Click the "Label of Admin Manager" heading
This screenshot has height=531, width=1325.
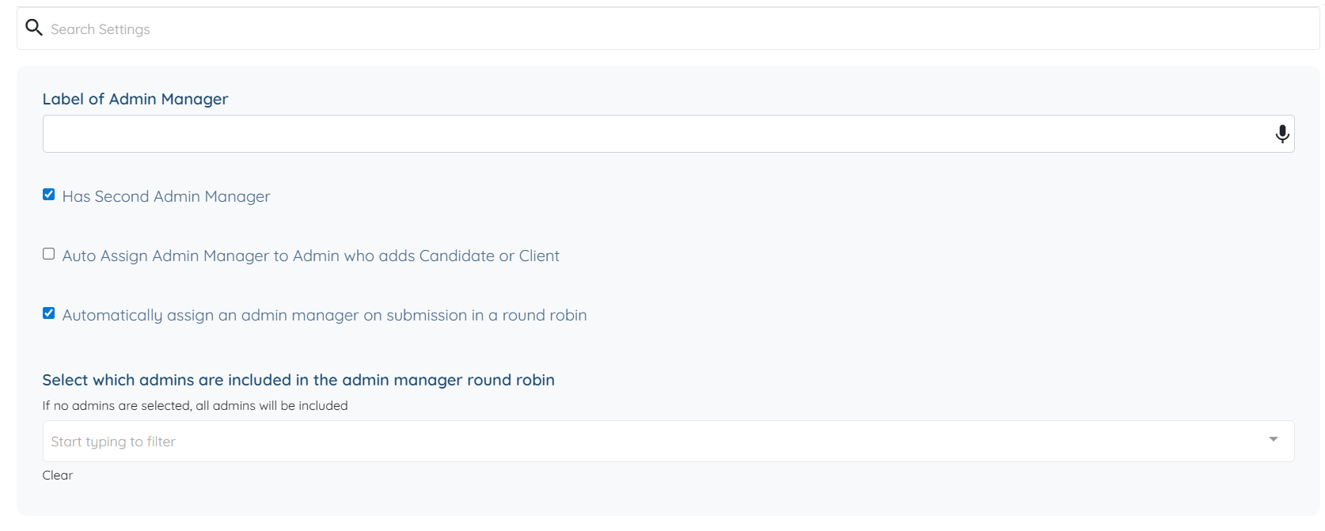[135, 99]
